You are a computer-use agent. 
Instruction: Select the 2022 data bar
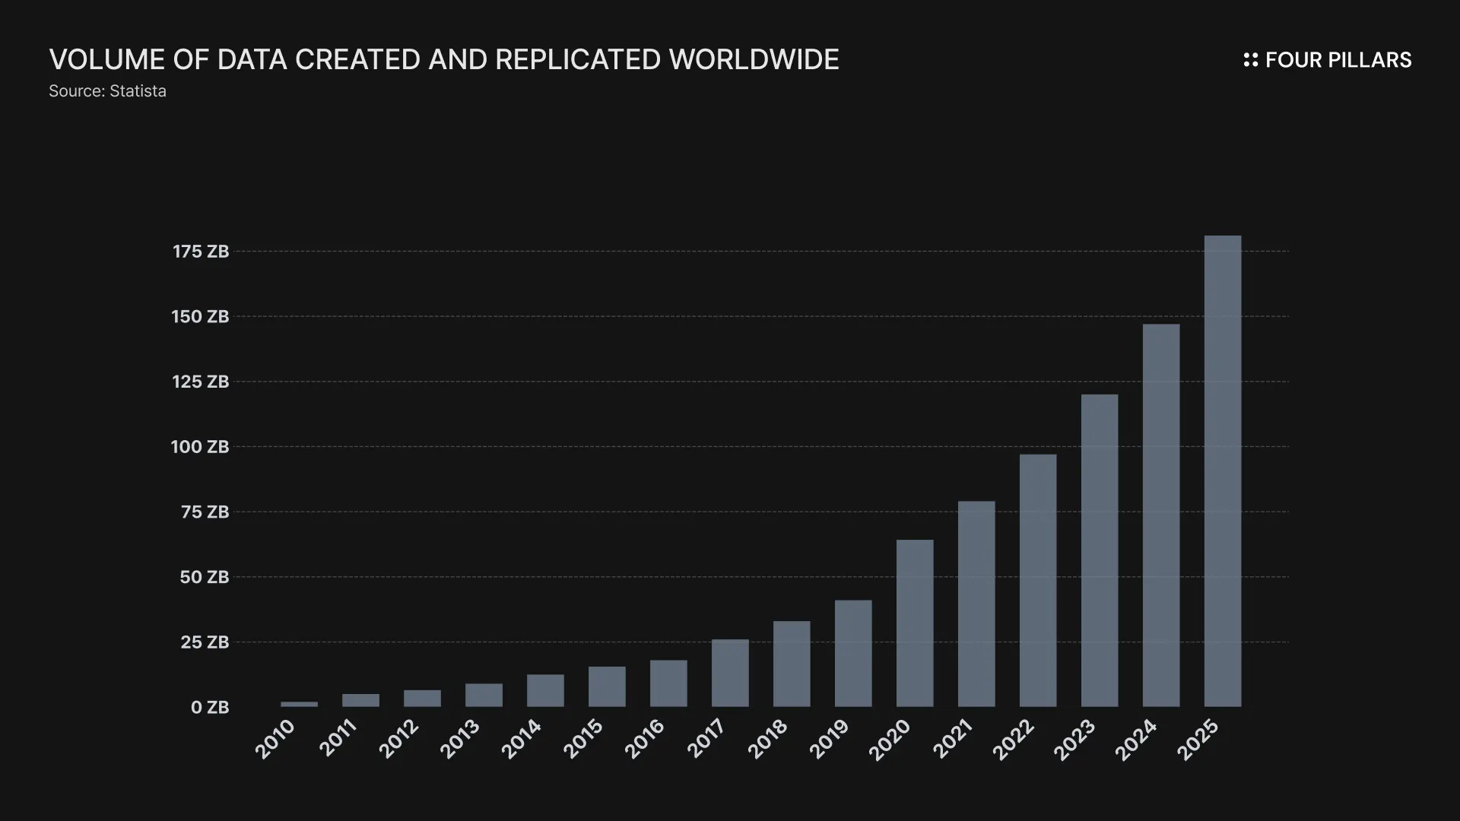(x=1037, y=581)
